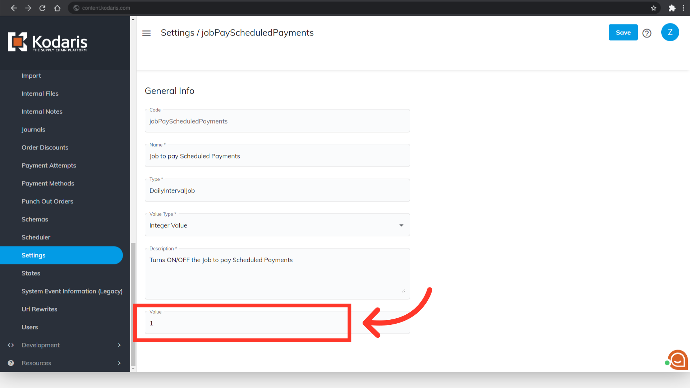Go to browser home icon
The image size is (690, 388).
pyautogui.click(x=57, y=8)
